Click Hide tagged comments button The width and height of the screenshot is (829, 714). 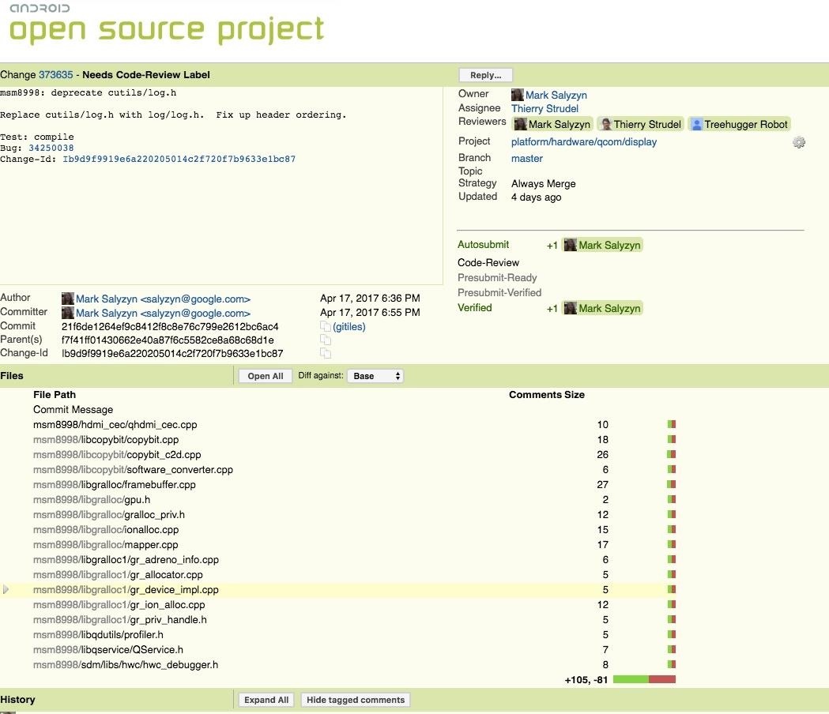[356, 700]
